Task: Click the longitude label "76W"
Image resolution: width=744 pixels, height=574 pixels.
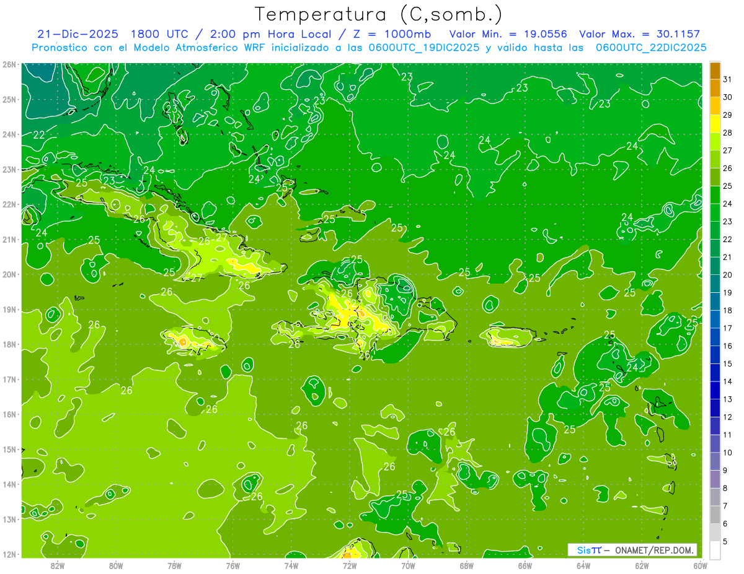Action: [x=233, y=566]
